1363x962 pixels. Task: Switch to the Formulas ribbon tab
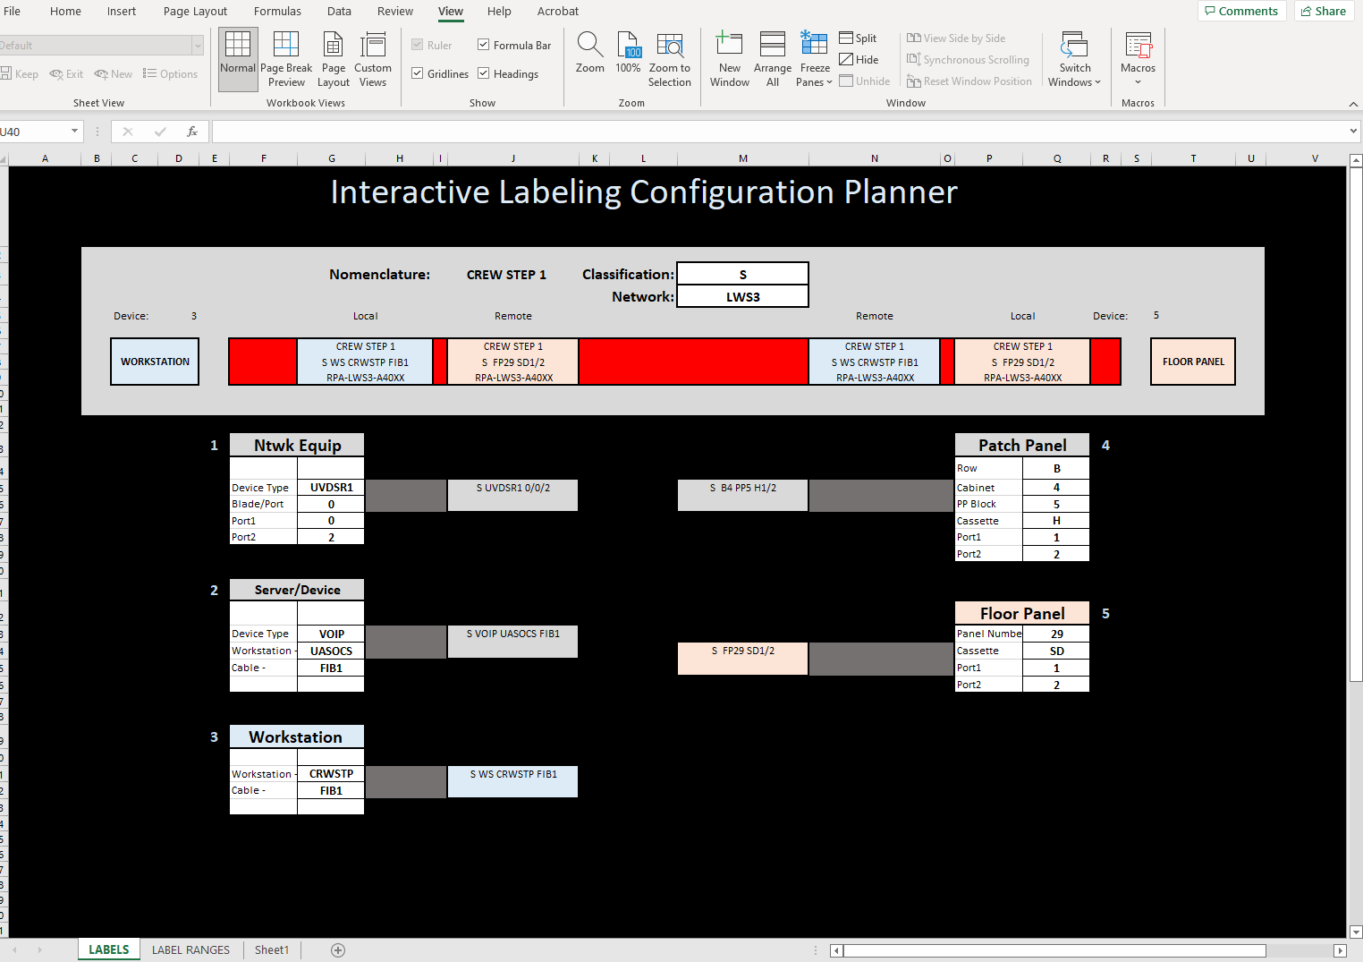pos(277,11)
